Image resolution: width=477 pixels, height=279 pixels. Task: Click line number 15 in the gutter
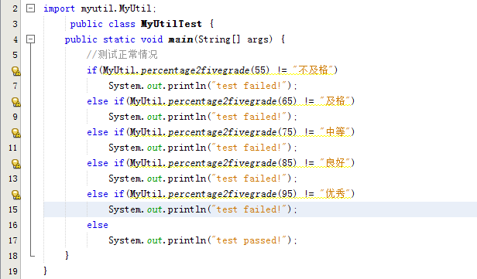click(x=12, y=209)
